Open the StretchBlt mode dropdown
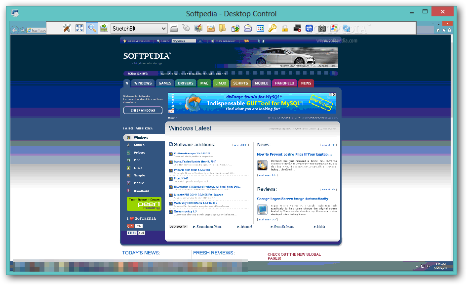Image resolution: width=467 pixels, height=285 pixels. [x=139, y=29]
